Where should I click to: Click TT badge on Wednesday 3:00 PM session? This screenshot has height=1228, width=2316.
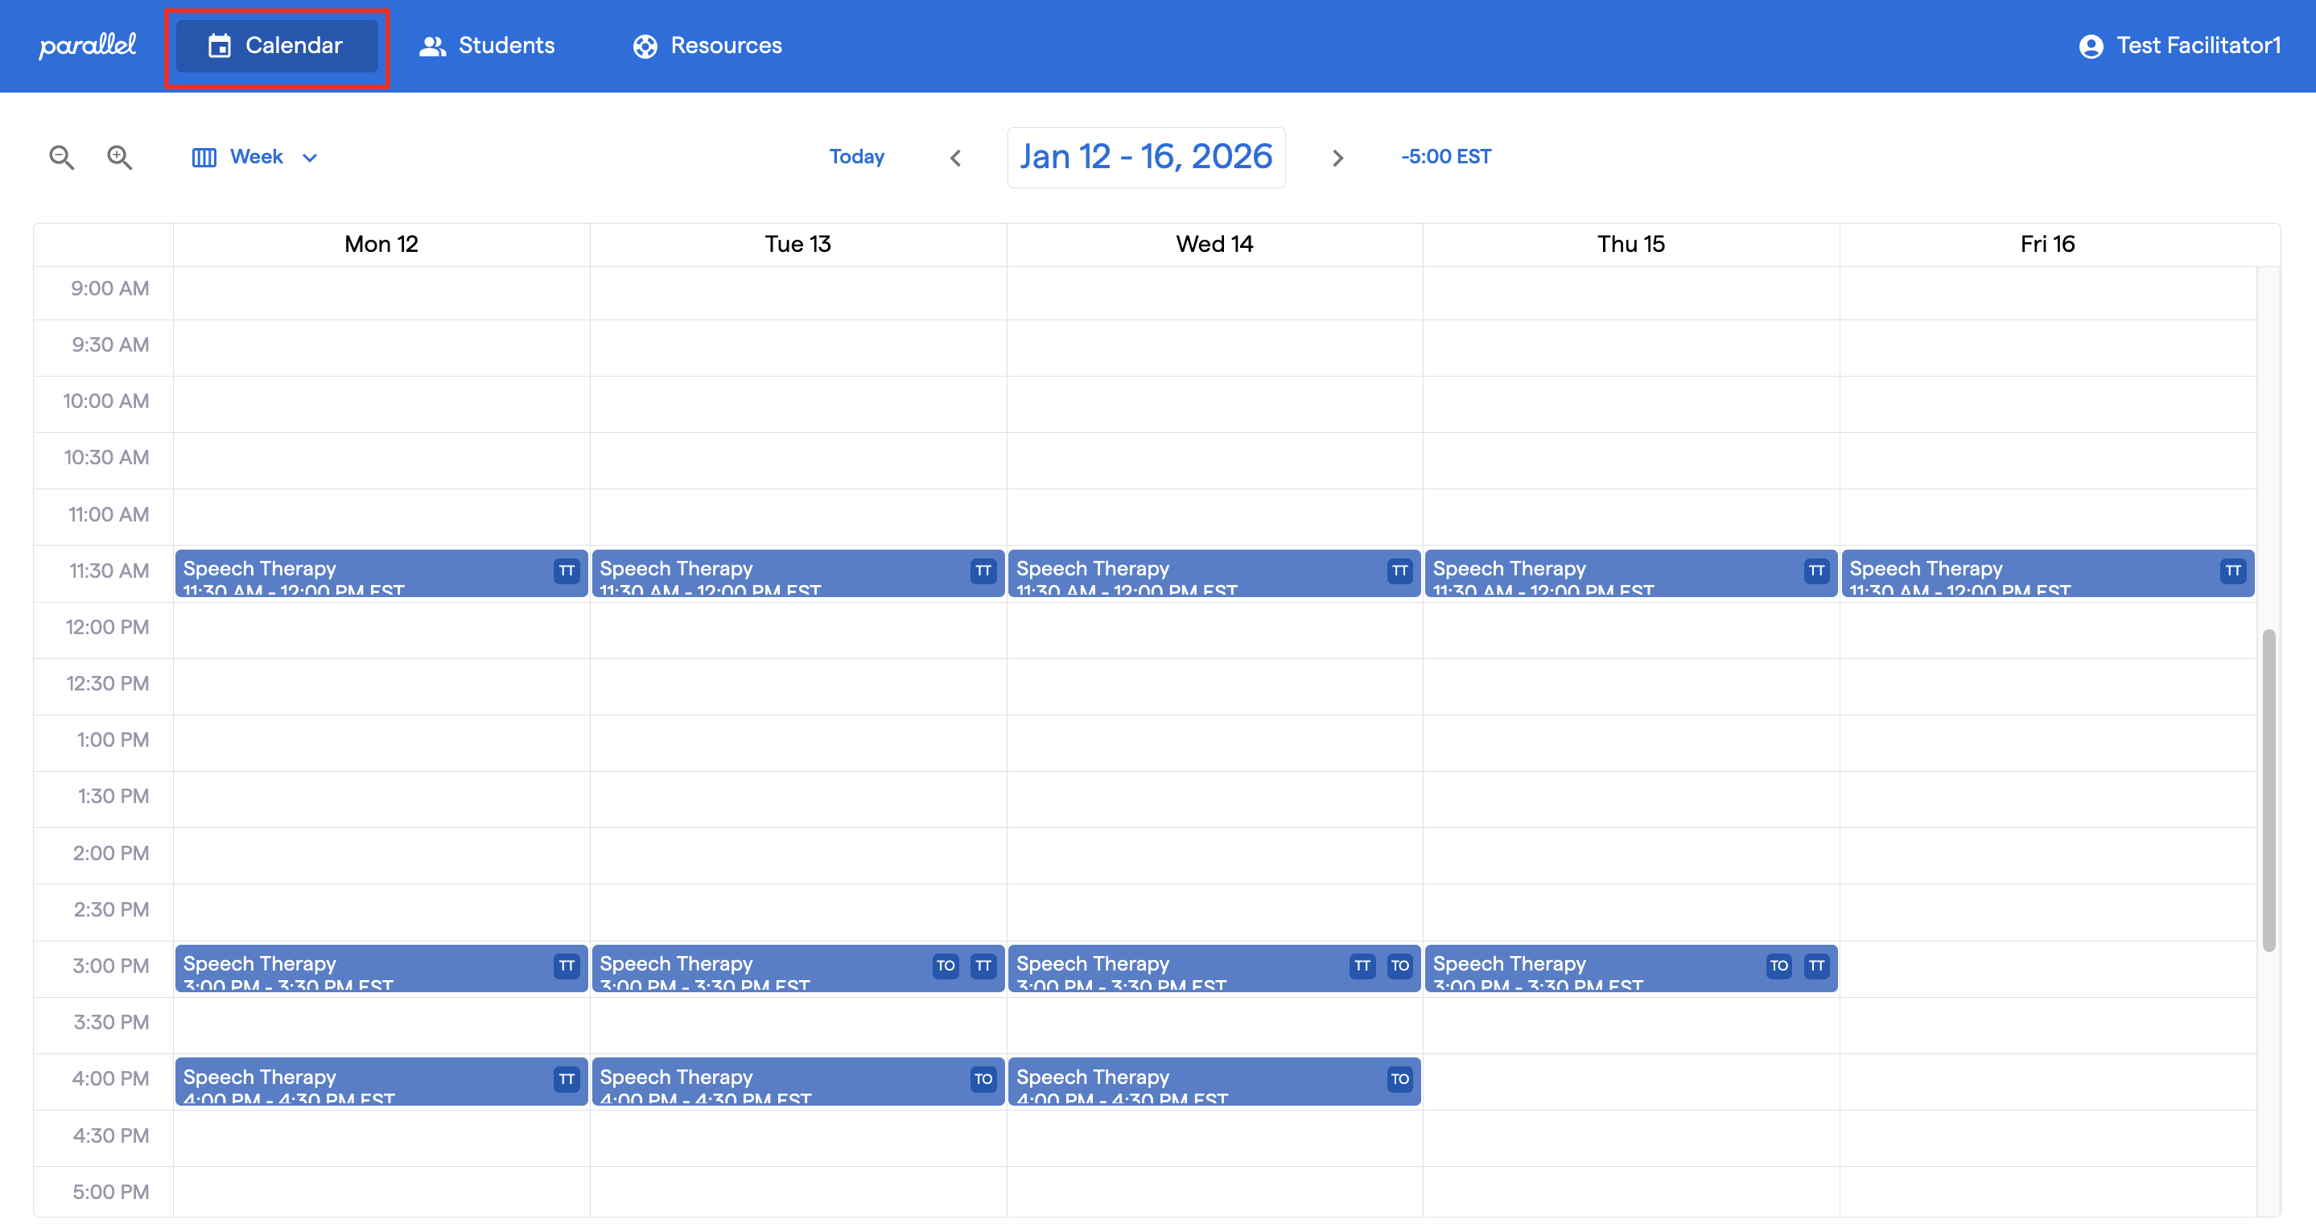point(1362,966)
